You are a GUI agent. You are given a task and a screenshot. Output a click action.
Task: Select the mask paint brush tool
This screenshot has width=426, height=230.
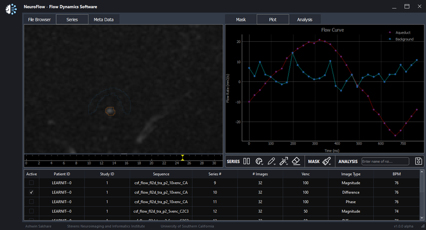click(326, 161)
